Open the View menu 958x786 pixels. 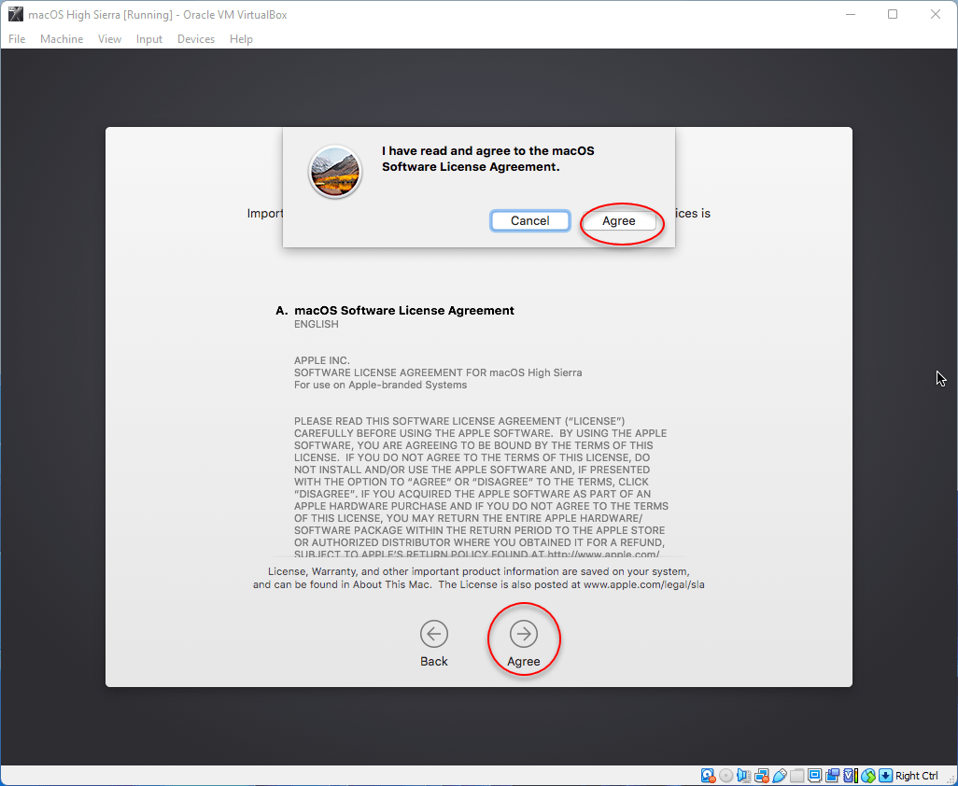(x=109, y=39)
